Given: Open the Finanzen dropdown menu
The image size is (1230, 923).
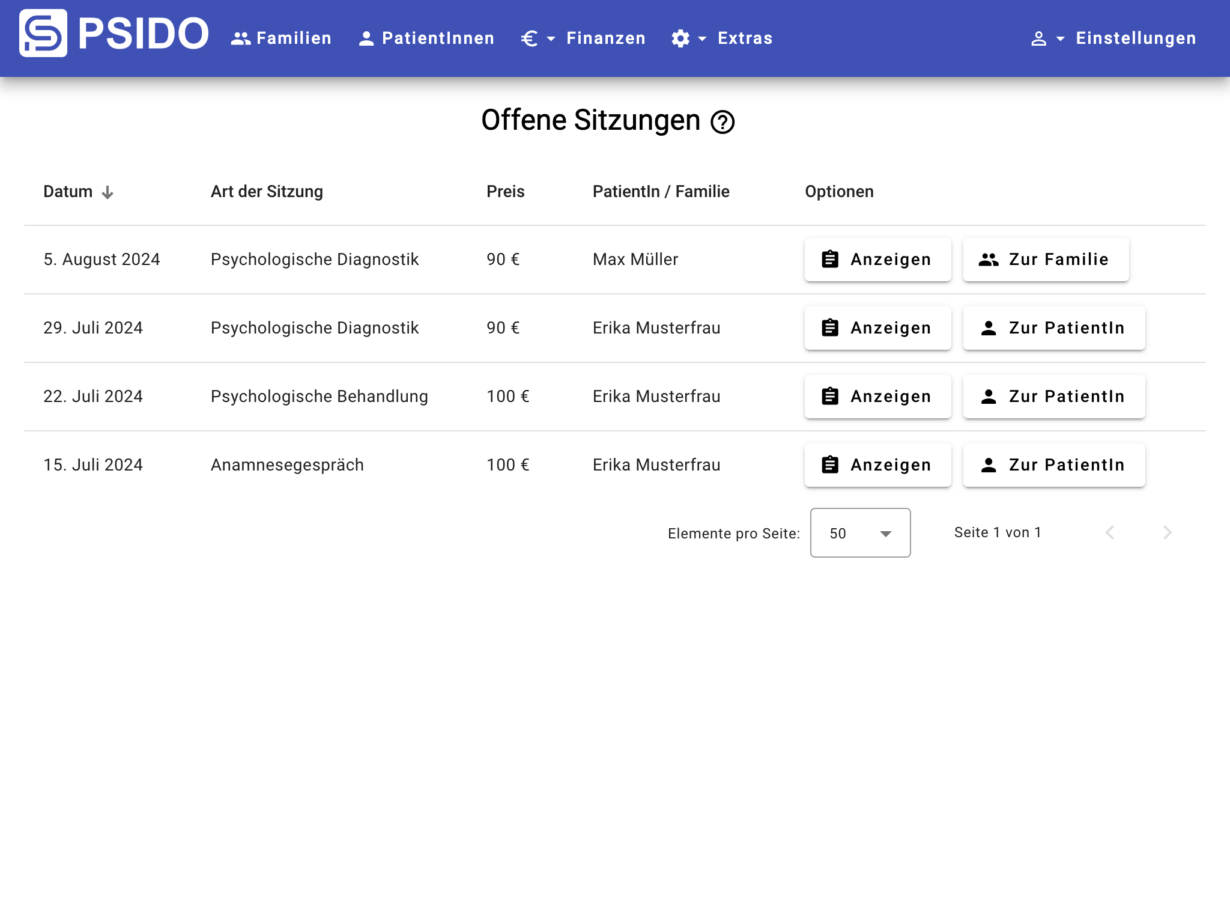Looking at the screenshot, I should (583, 38).
